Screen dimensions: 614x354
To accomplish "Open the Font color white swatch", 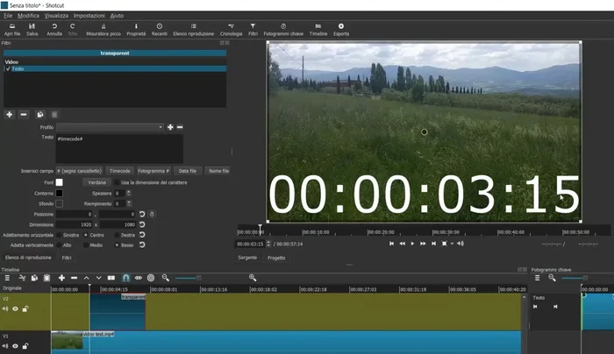I will pos(60,182).
